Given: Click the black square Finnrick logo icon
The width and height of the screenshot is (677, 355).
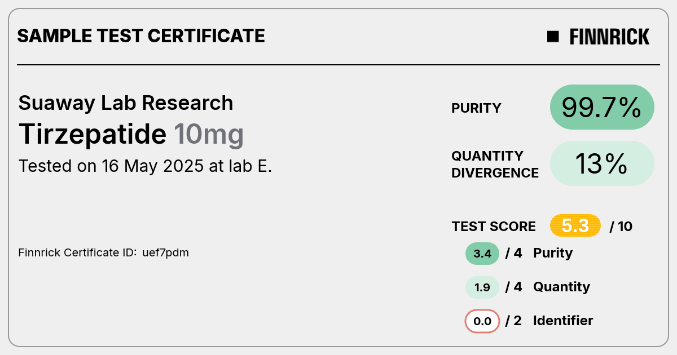Looking at the screenshot, I should [553, 37].
